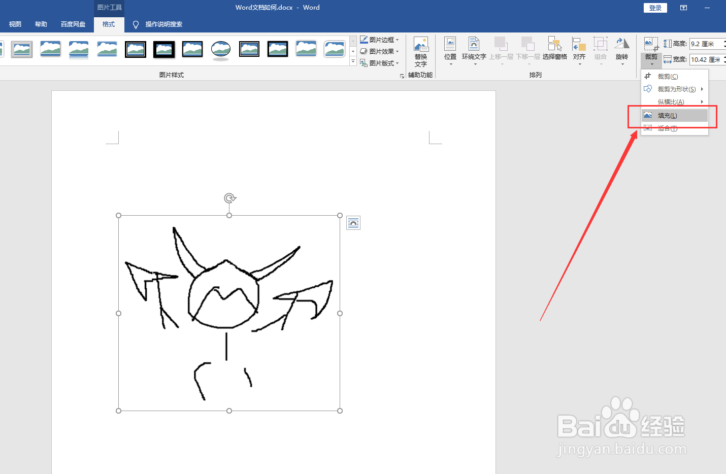Expand the Picture Layout (图片版式) dropdown arrow

coord(398,63)
